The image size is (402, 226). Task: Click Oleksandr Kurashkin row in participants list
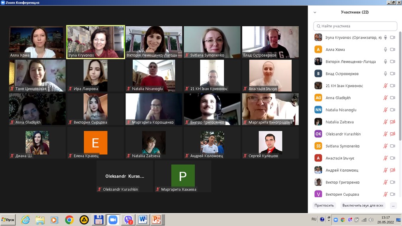[x=355, y=134]
